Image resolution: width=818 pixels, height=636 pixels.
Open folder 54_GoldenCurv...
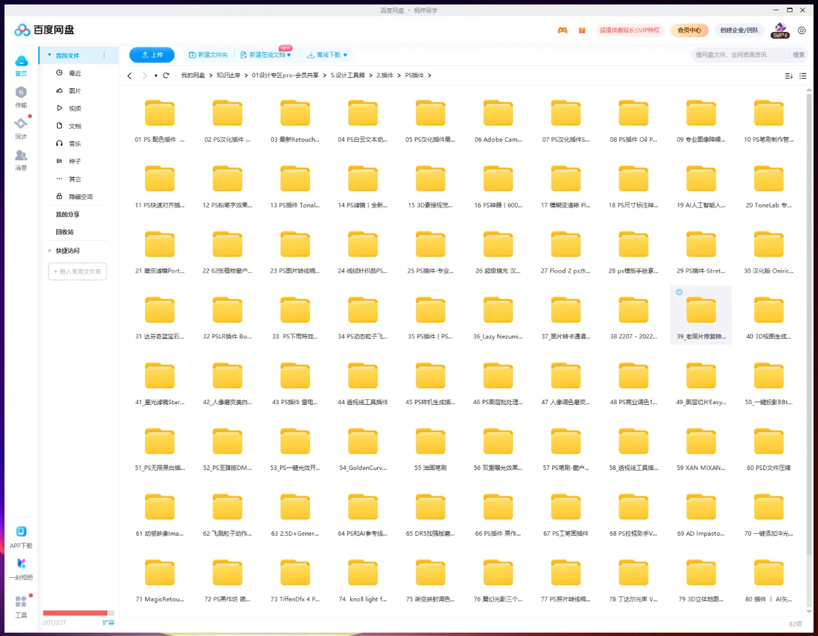[363, 450]
